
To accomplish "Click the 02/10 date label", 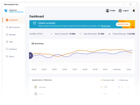I will (105, 69).
